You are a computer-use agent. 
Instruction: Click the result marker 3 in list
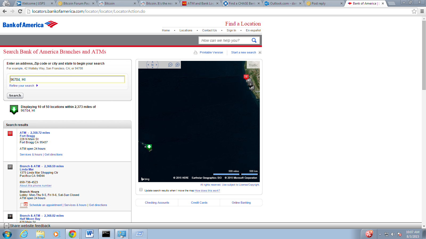click(10, 216)
